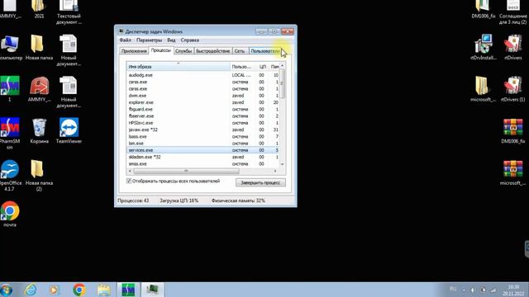Image resolution: width=529 pixels, height=297 pixels.
Task: Select the fbserver.exe process row
Action: click(203, 116)
